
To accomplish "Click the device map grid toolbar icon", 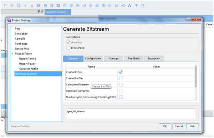I will (58, 6).
